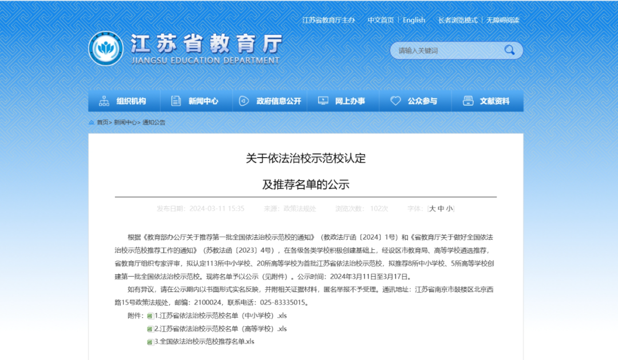The width and height of the screenshot is (618, 360).
Task: Click the magnifier search icon
Action: pos(509,50)
